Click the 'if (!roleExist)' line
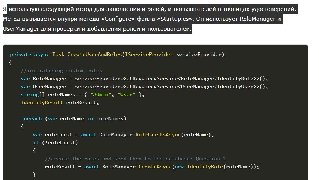Viewport: 319px width, 180px height. coord(55,143)
